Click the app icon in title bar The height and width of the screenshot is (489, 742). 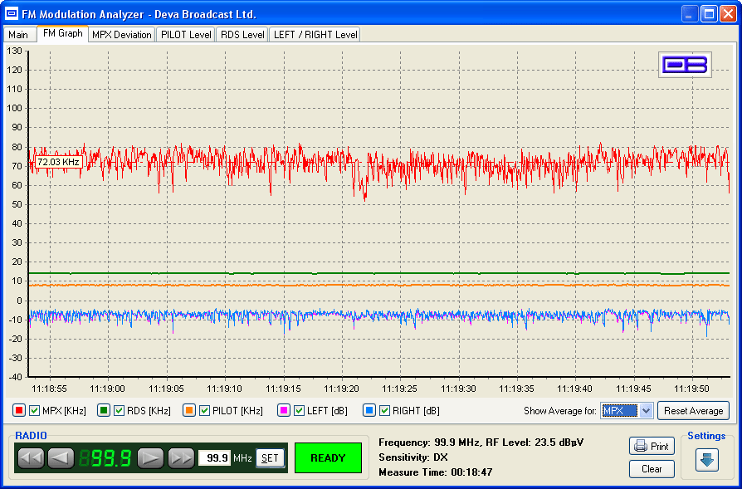pos(12,14)
